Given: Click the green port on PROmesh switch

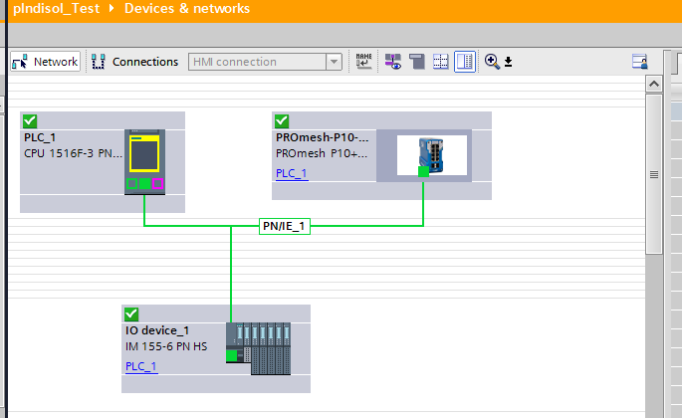Looking at the screenshot, I should [x=423, y=172].
